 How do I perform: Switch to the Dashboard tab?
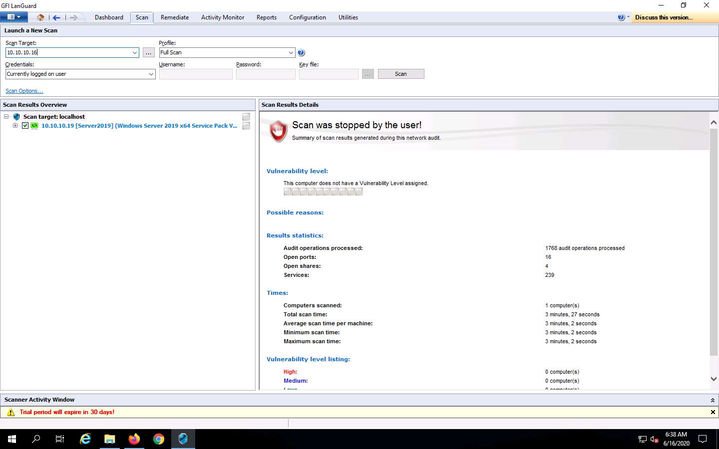click(x=109, y=17)
